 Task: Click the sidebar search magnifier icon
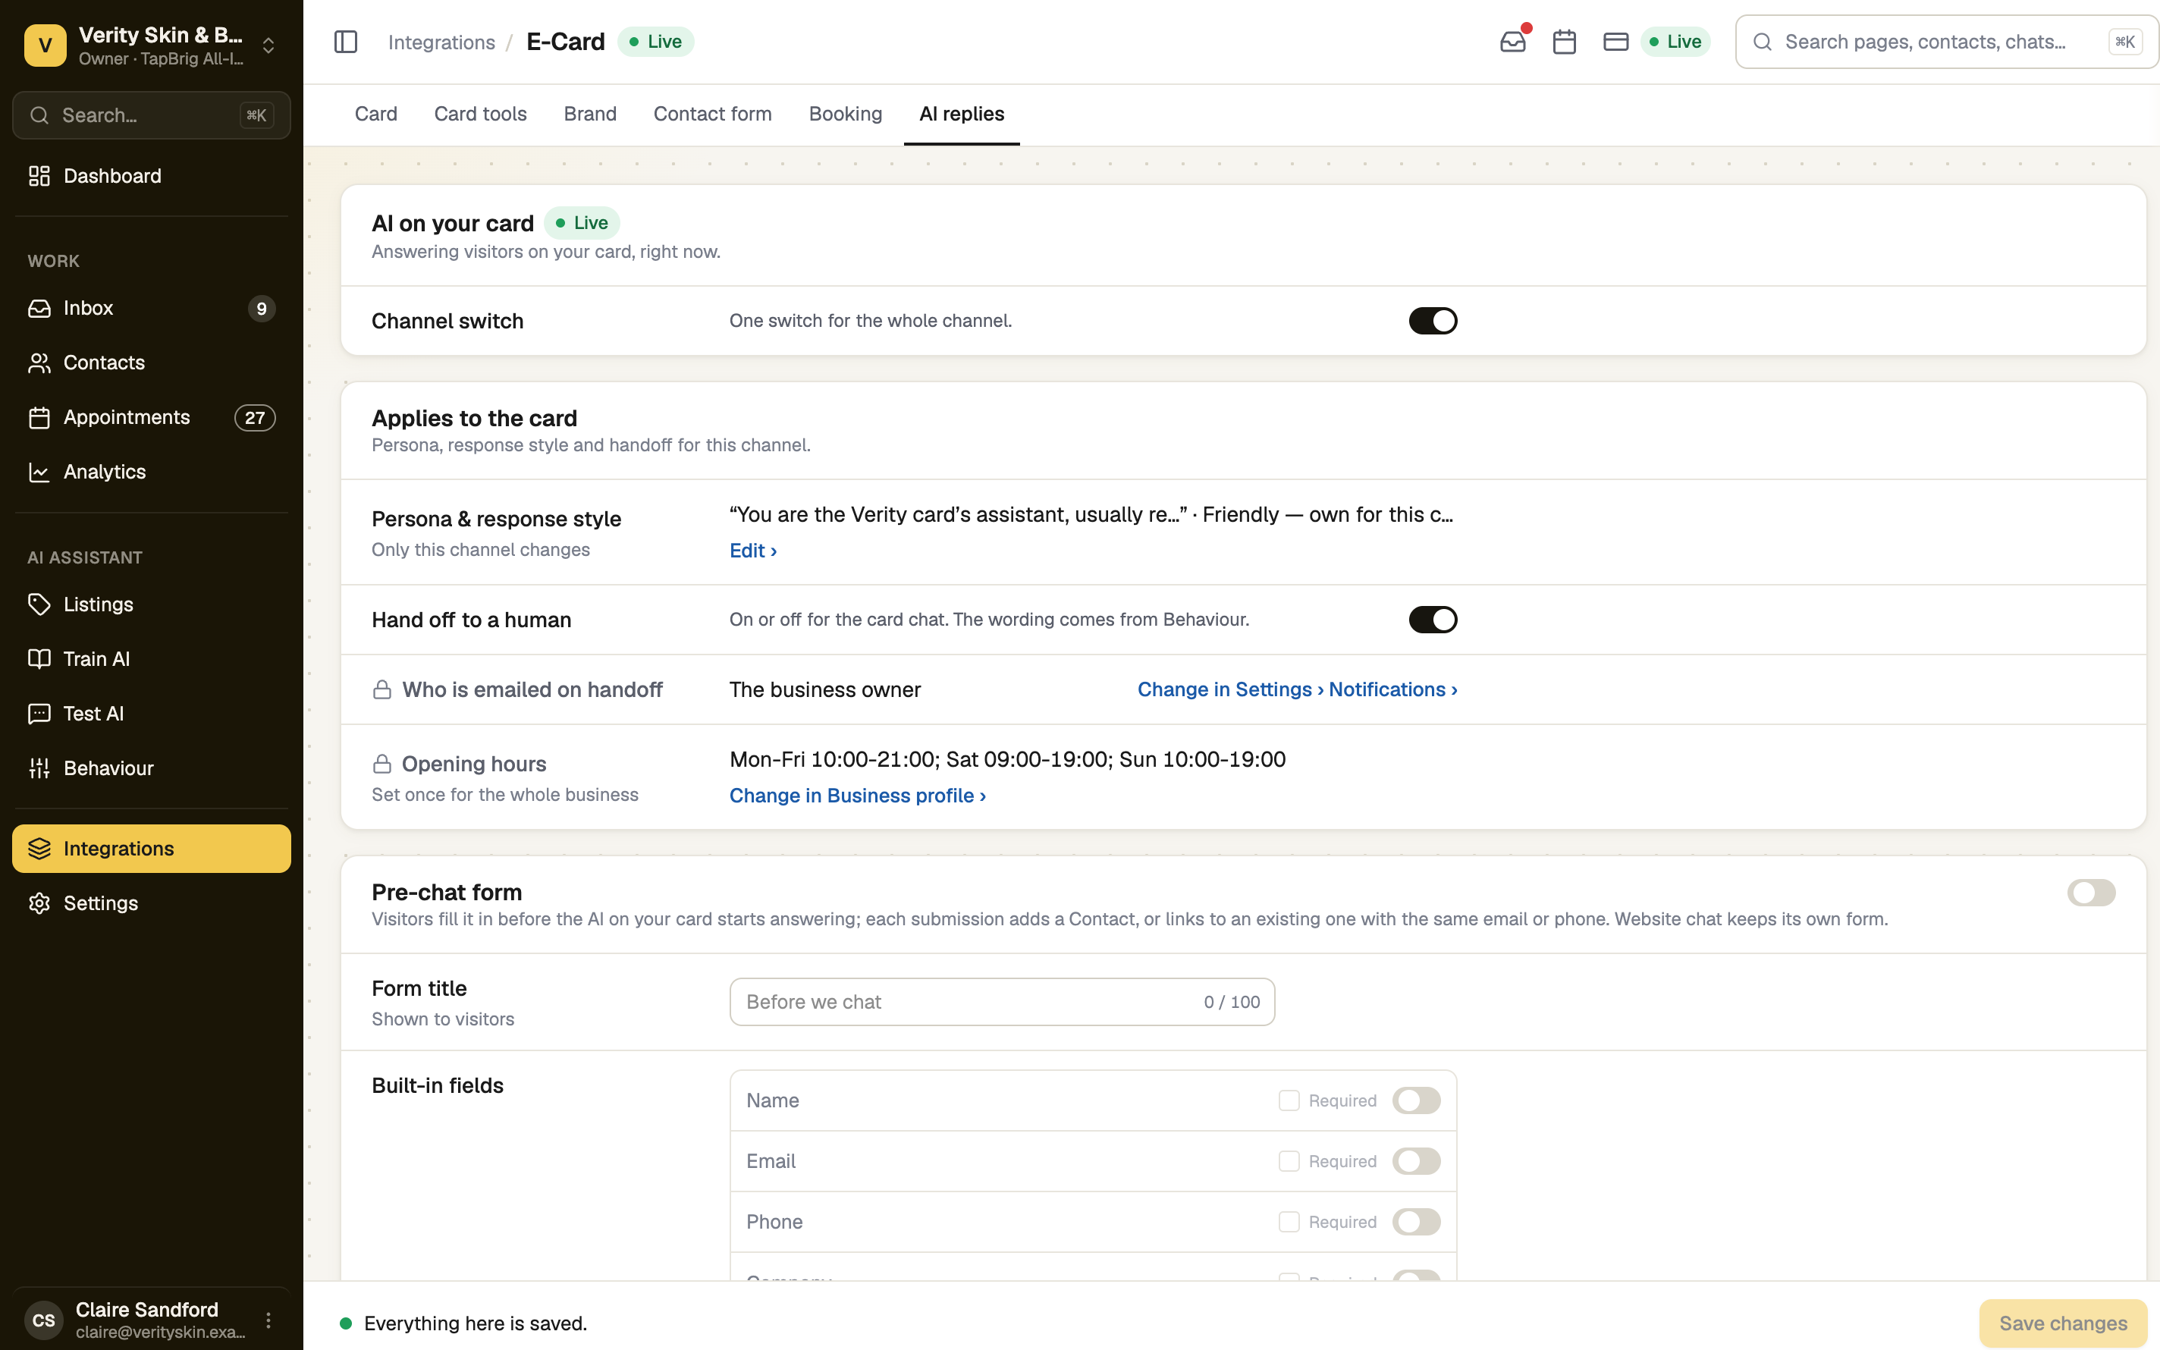[x=39, y=115]
